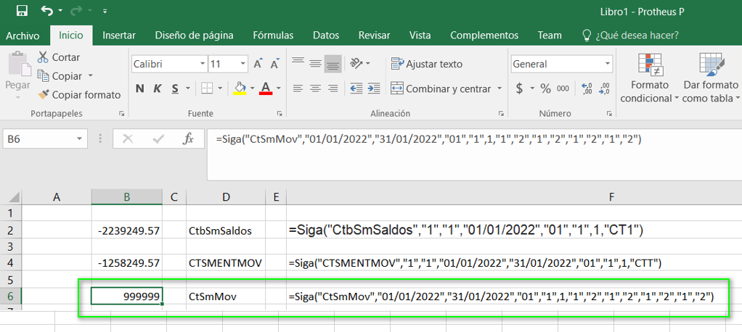Switch to the Vista tab
742x332 pixels.
[420, 36]
